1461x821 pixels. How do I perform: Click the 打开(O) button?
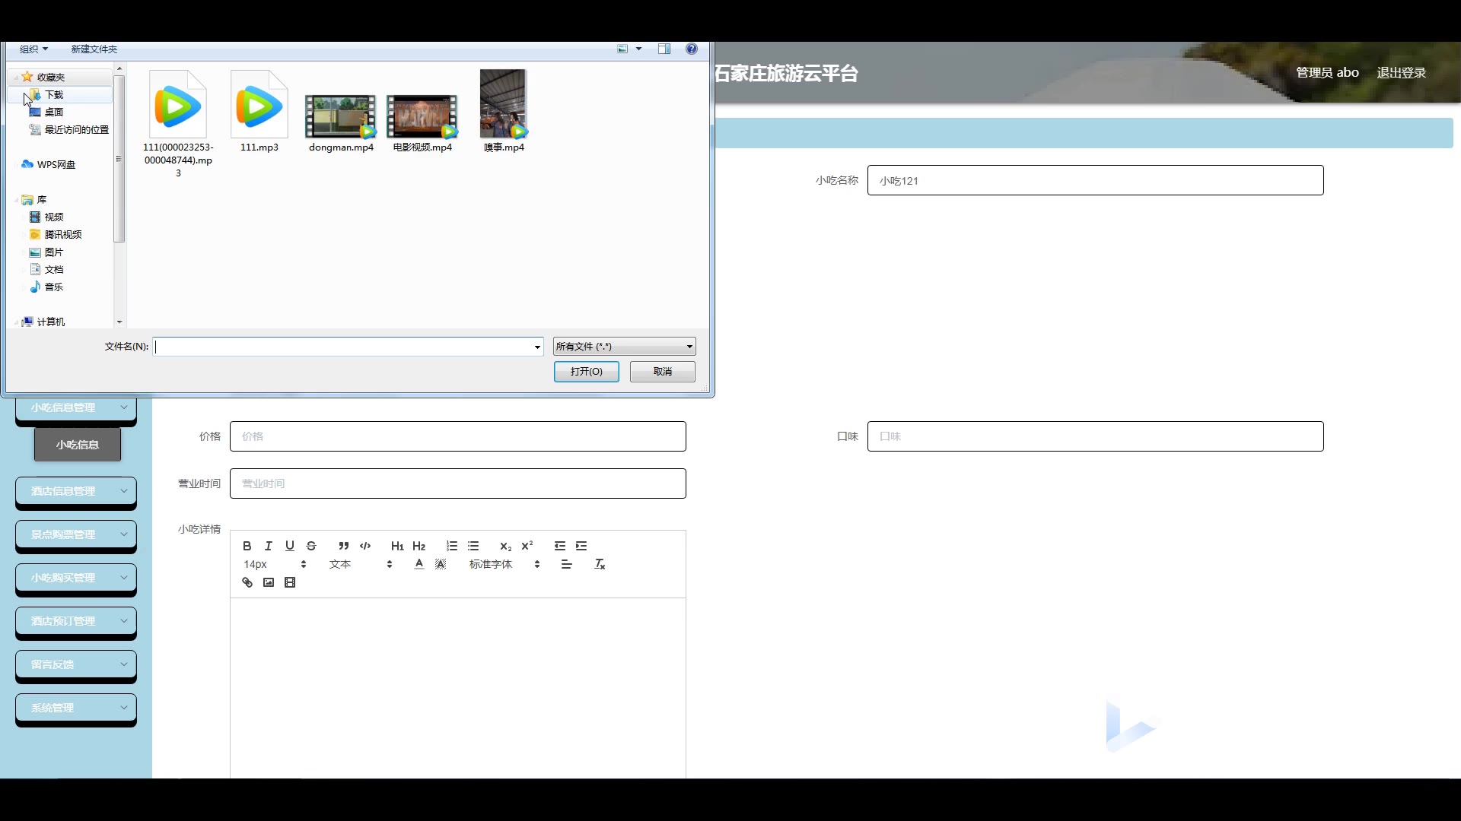coord(586,372)
